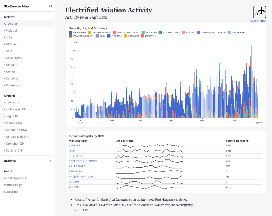Click the AALTO HAPS legend color swatch
The width and height of the screenshot is (272, 216).
(x=70, y=33)
